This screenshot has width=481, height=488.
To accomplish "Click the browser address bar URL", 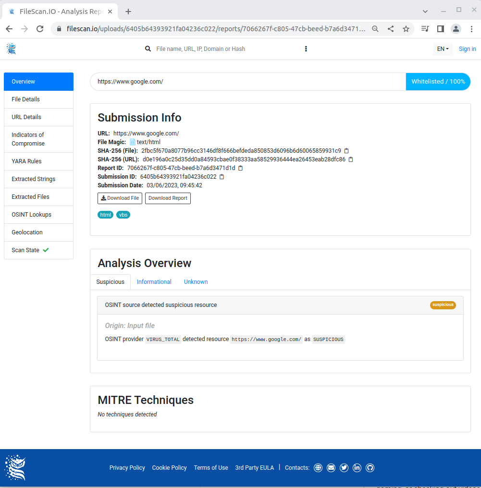I will click(216, 29).
